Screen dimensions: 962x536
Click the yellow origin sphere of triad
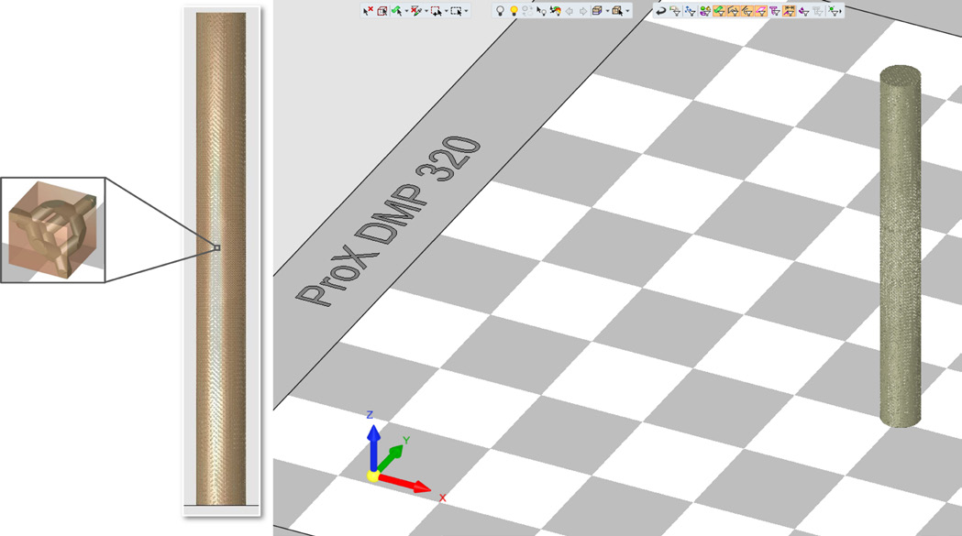click(372, 476)
